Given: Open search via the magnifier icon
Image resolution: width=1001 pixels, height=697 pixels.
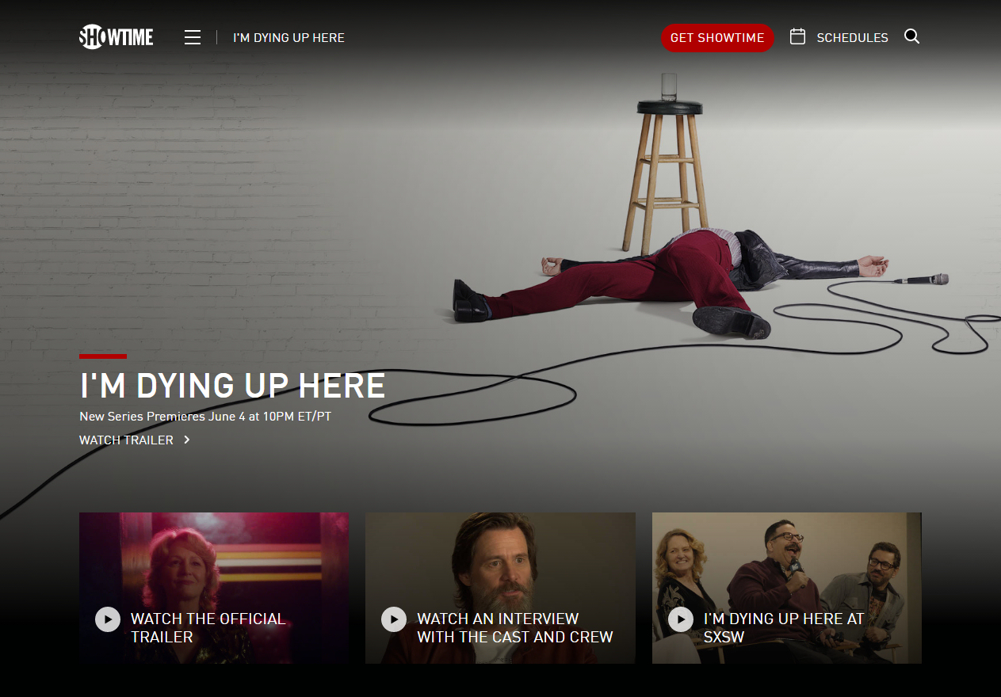Looking at the screenshot, I should [x=911, y=36].
